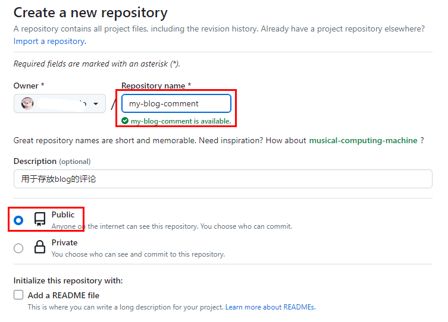Open Learn more about READMEs link

pos(270,307)
